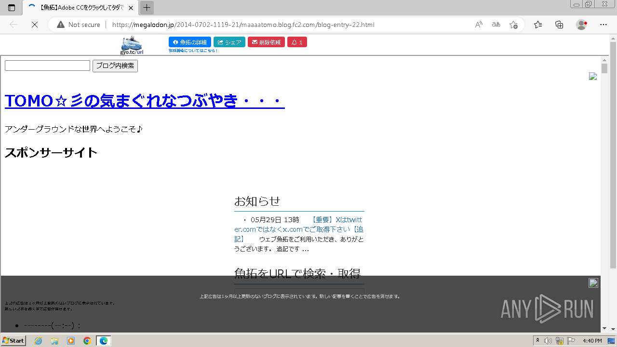The height and width of the screenshot is (347, 617).
Task: Open Collections panel
Action: click(559, 25)
